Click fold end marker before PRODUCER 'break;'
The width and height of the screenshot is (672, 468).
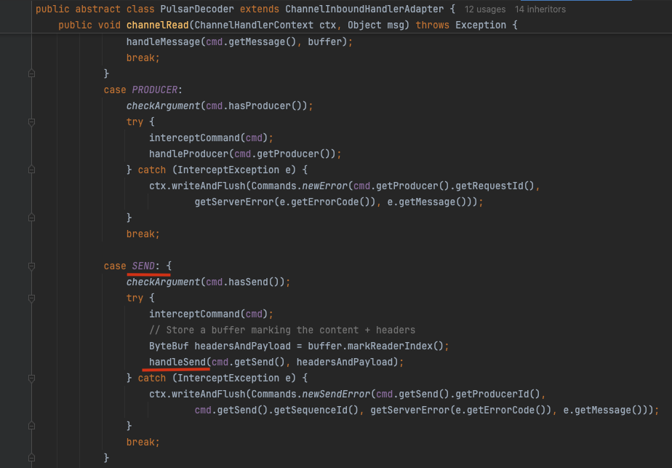(32, 218)
